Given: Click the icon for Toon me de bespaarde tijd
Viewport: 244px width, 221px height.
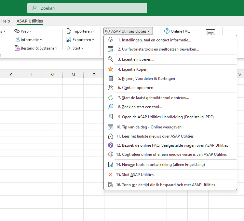Looking at the screenshot, I should click(111, 185).
